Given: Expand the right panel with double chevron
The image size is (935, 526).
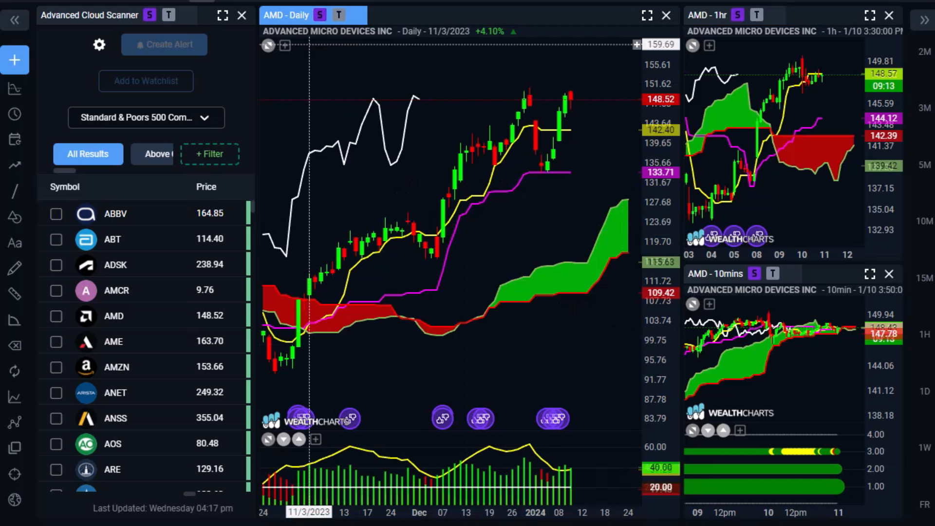Looking at the screenshot, I should pyautogui.click(x=924, y=20).
